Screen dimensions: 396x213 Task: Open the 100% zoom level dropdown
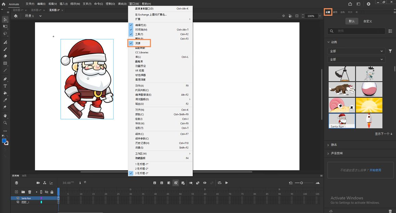(319, 16)
